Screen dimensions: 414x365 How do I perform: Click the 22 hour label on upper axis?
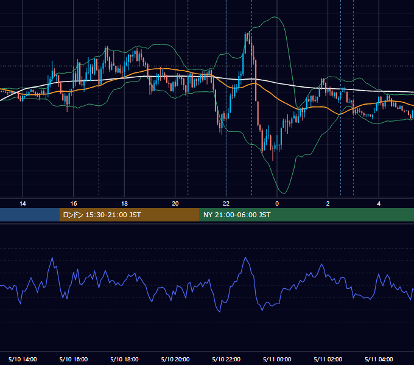pyautogui.click(x=226, y=204)
